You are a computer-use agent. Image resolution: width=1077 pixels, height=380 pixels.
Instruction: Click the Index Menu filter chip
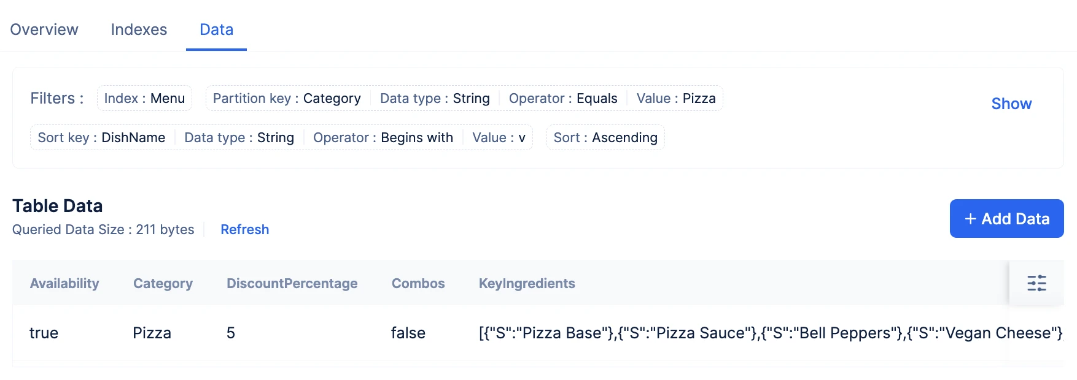click(144, 98)
